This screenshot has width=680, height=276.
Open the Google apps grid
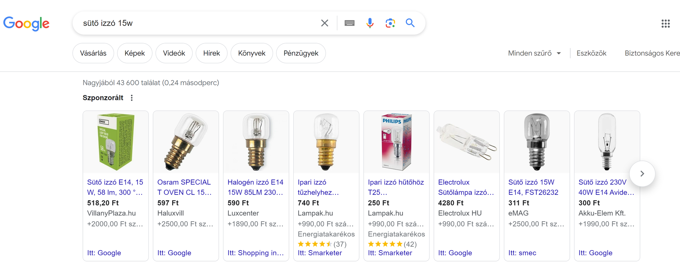pyautogui.click(x=665, y=24)
